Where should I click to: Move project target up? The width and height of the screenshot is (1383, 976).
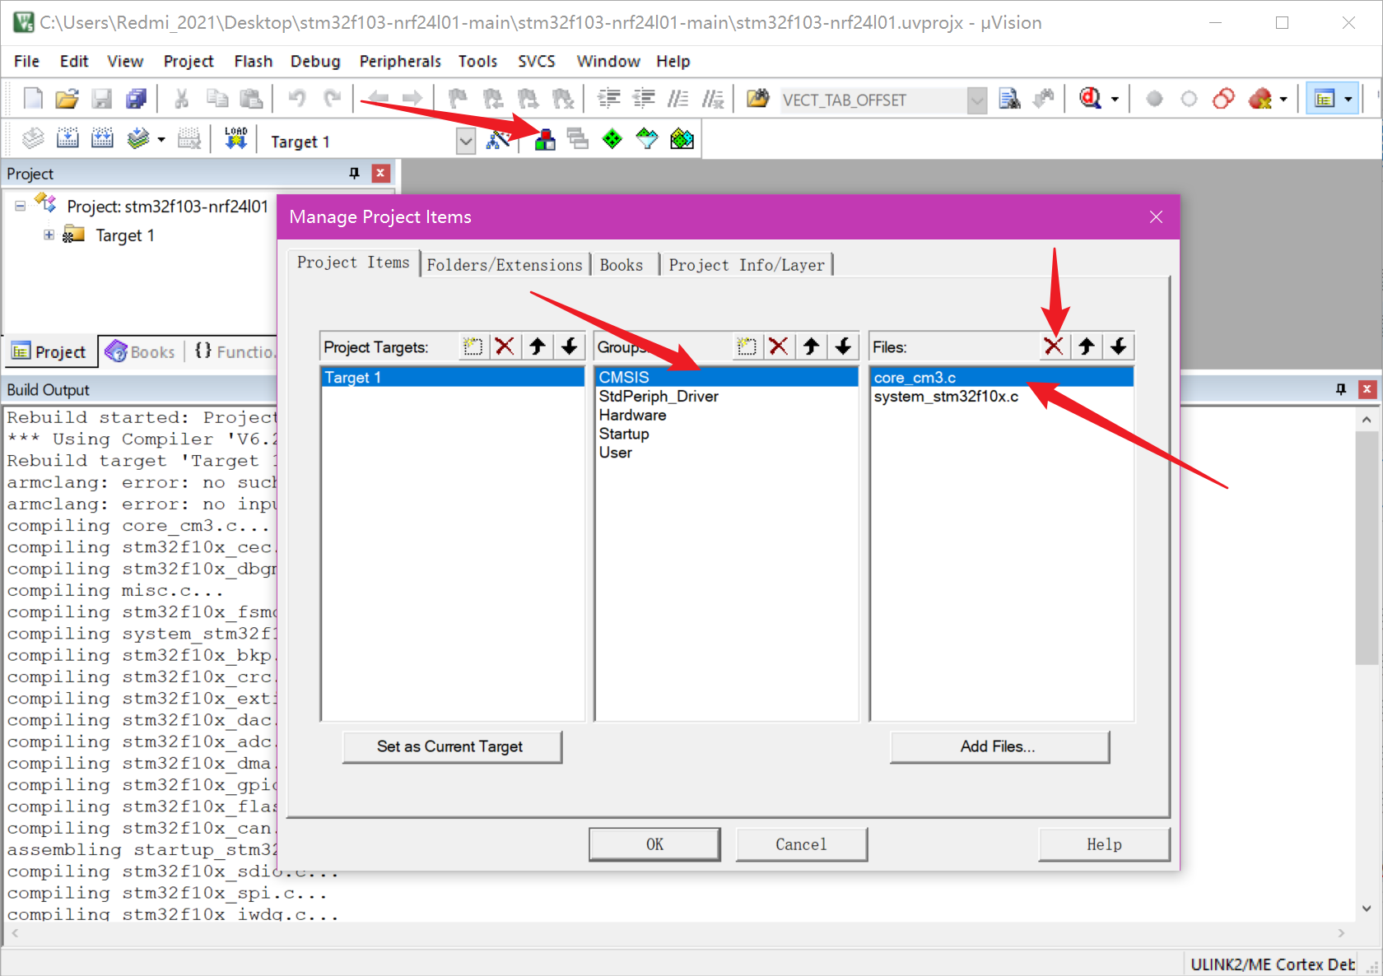[x=538, y=346]
